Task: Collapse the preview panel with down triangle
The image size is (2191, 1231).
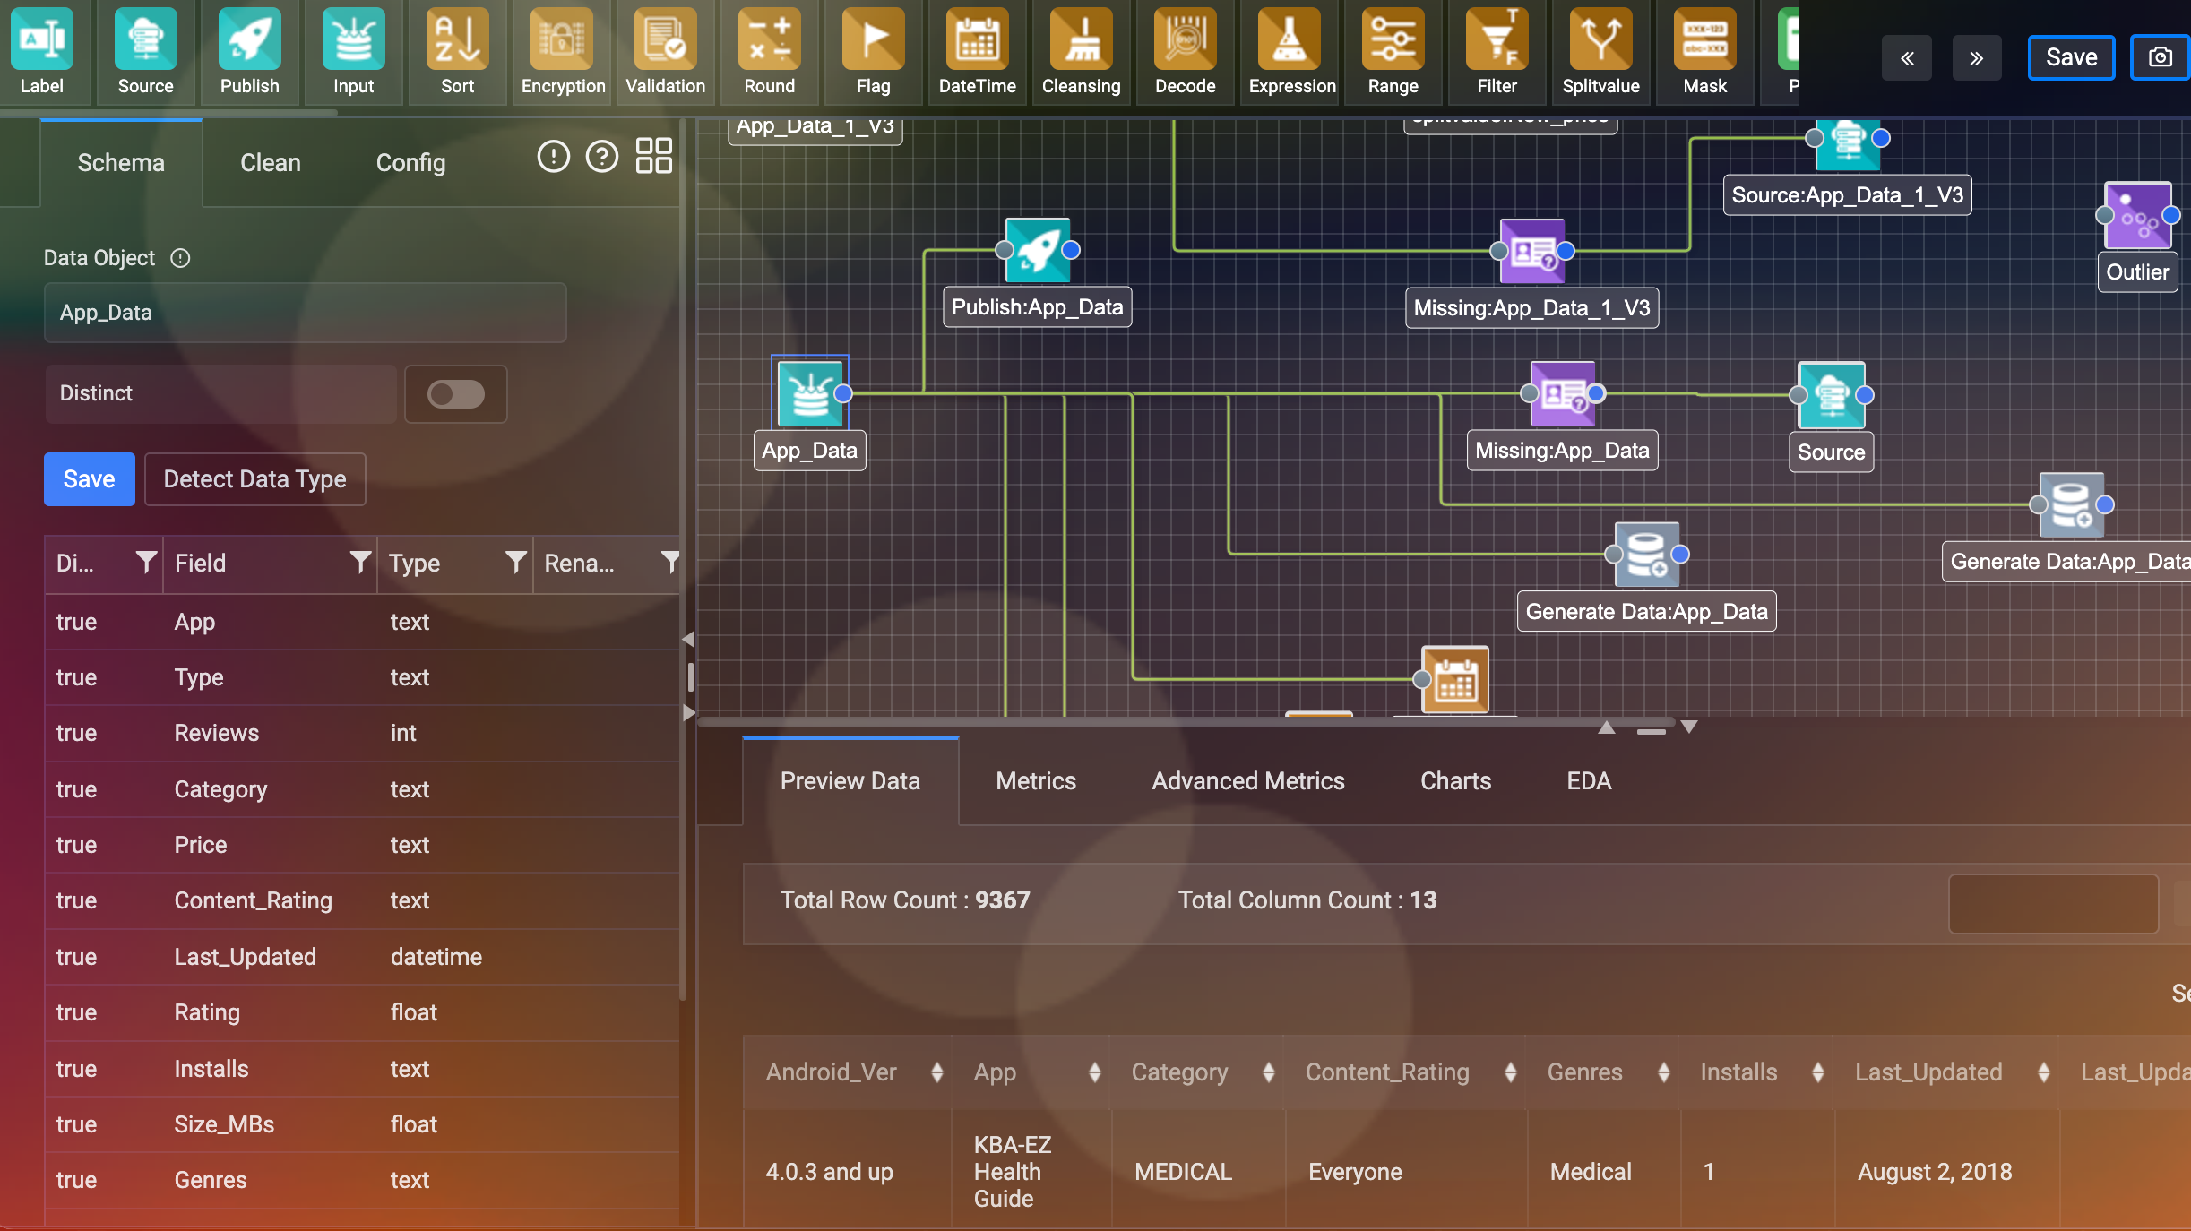Action: click(1689, 727)
